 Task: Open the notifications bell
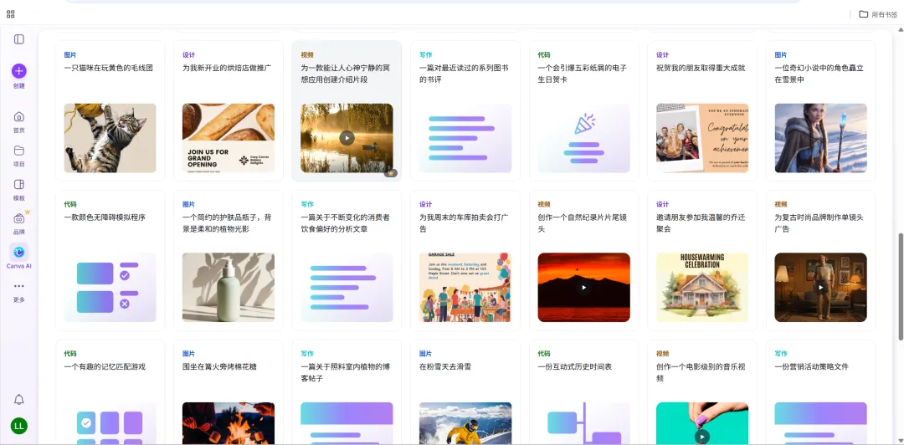pos(19,400)
